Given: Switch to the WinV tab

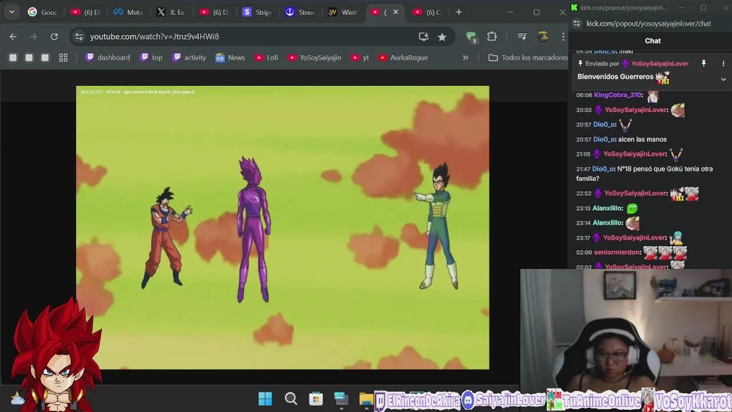Looking at the screenshot, I should click(343, 12).
